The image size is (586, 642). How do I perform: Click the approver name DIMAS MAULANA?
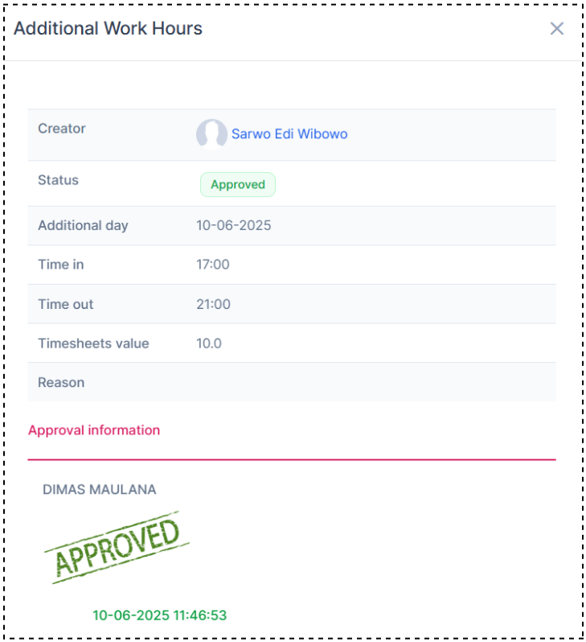(x=100, y=490)
